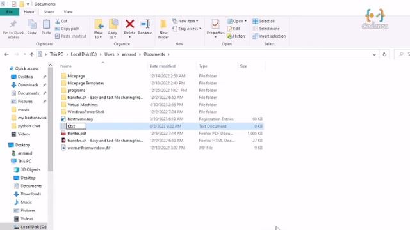This screenshot has width=410, height=230.
Task: Click Invert selection
Action: pos(269,36)
